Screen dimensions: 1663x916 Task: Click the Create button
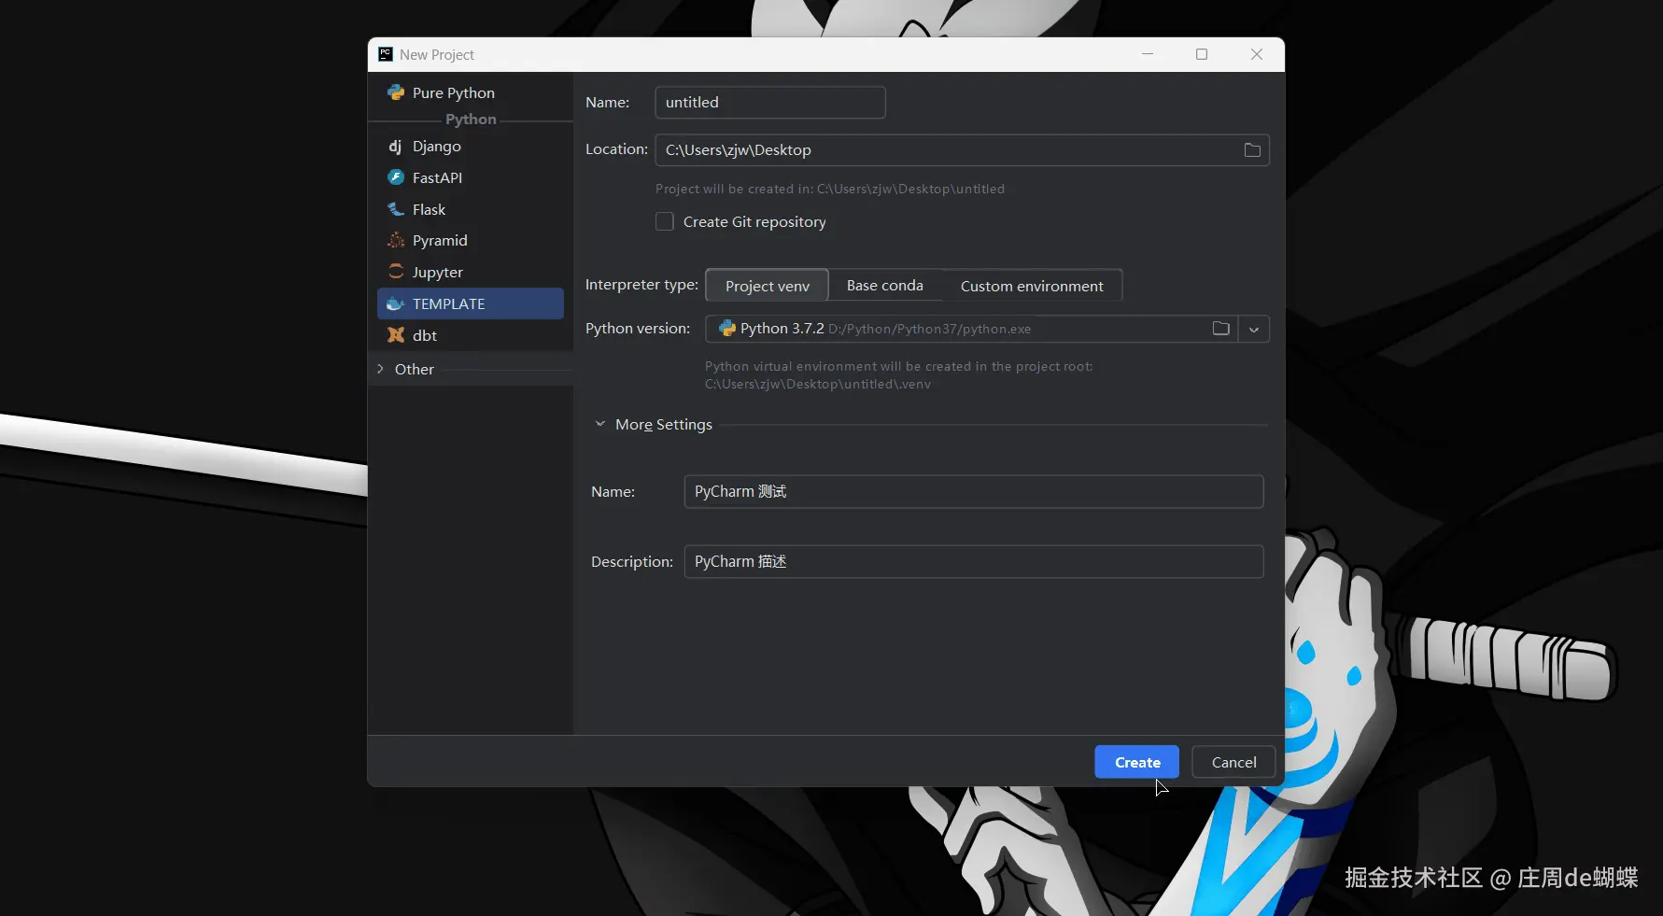point(1137,762)
